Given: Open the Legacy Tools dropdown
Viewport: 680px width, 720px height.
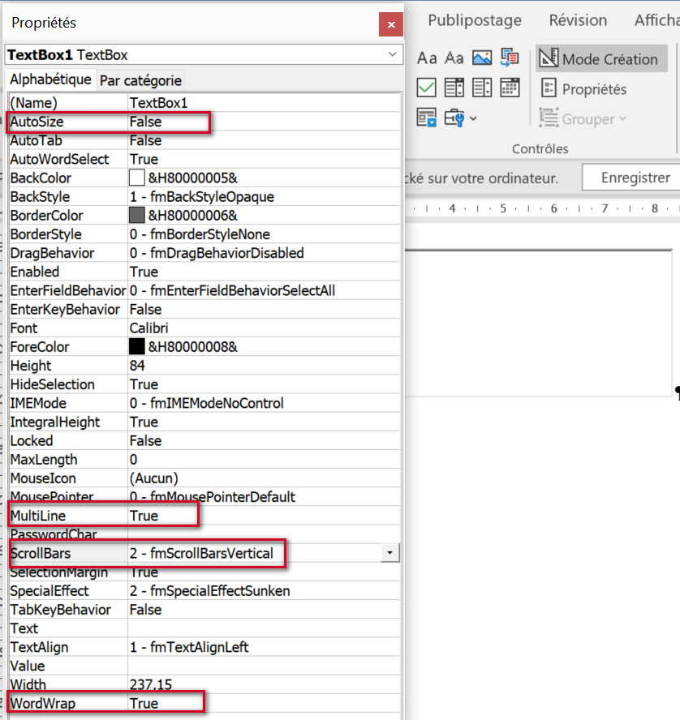Looking at the screenshot, I should tap(462, 118).
